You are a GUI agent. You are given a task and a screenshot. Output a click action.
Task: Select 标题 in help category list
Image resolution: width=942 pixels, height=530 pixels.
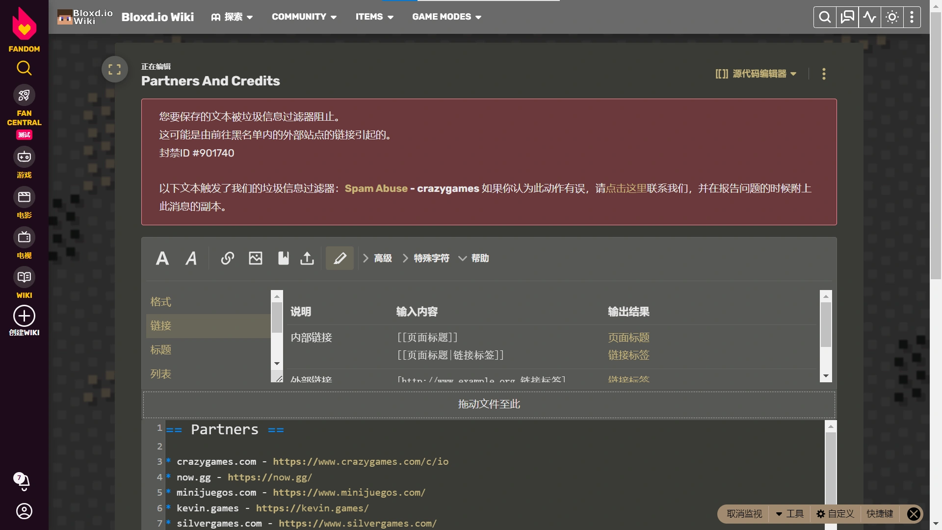point(160,350)
